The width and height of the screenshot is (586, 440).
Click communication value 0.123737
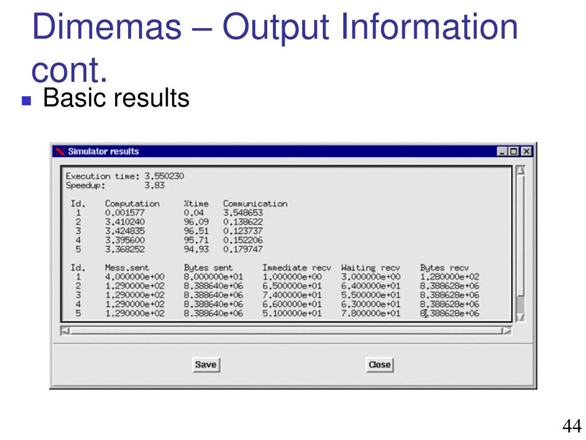243,231
